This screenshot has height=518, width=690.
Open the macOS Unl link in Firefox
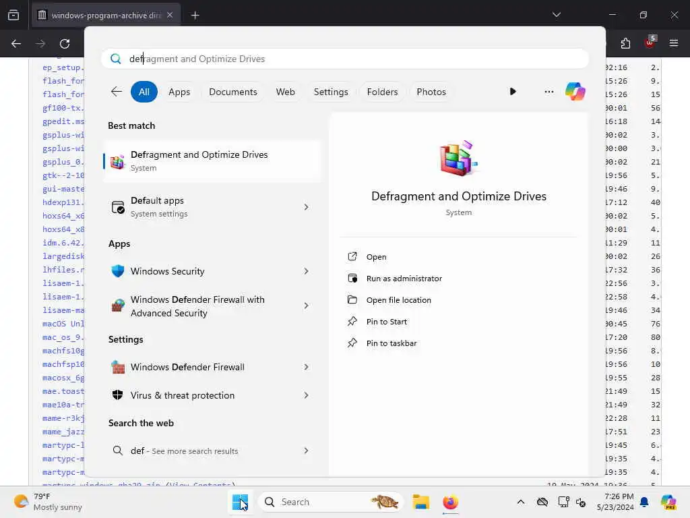(x=63, y=324)
